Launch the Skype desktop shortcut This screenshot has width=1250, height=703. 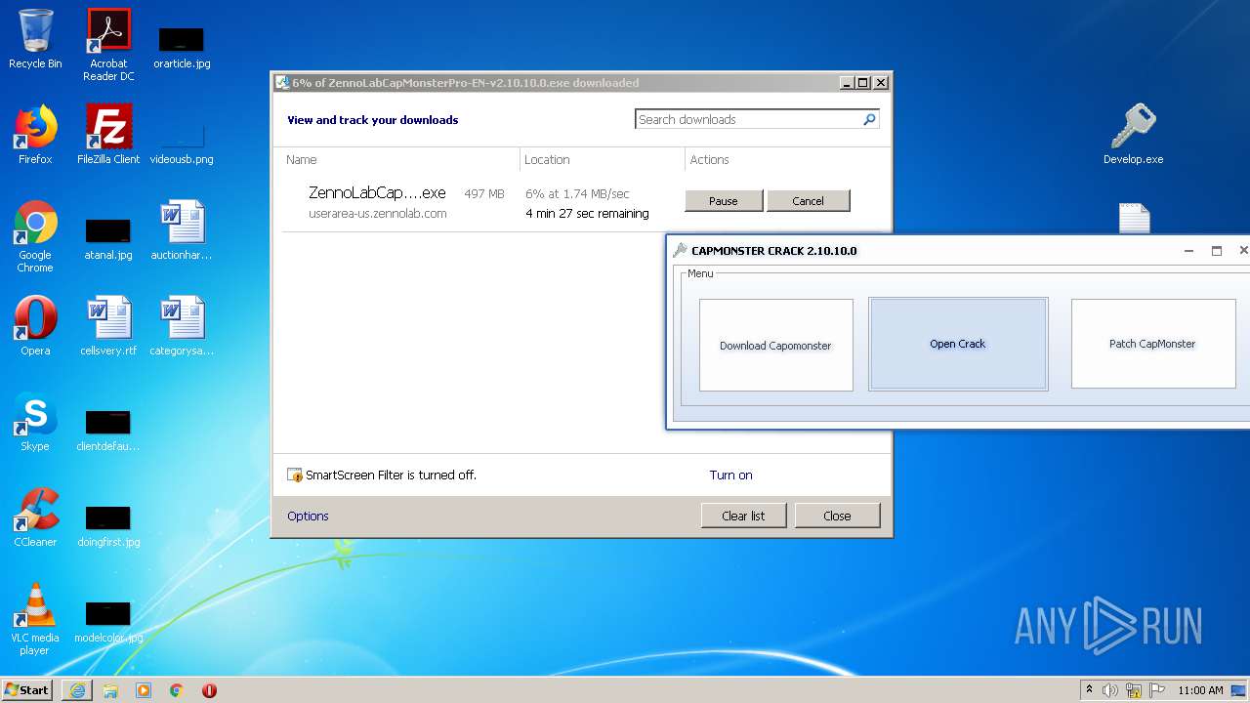(x=35, y=422)
